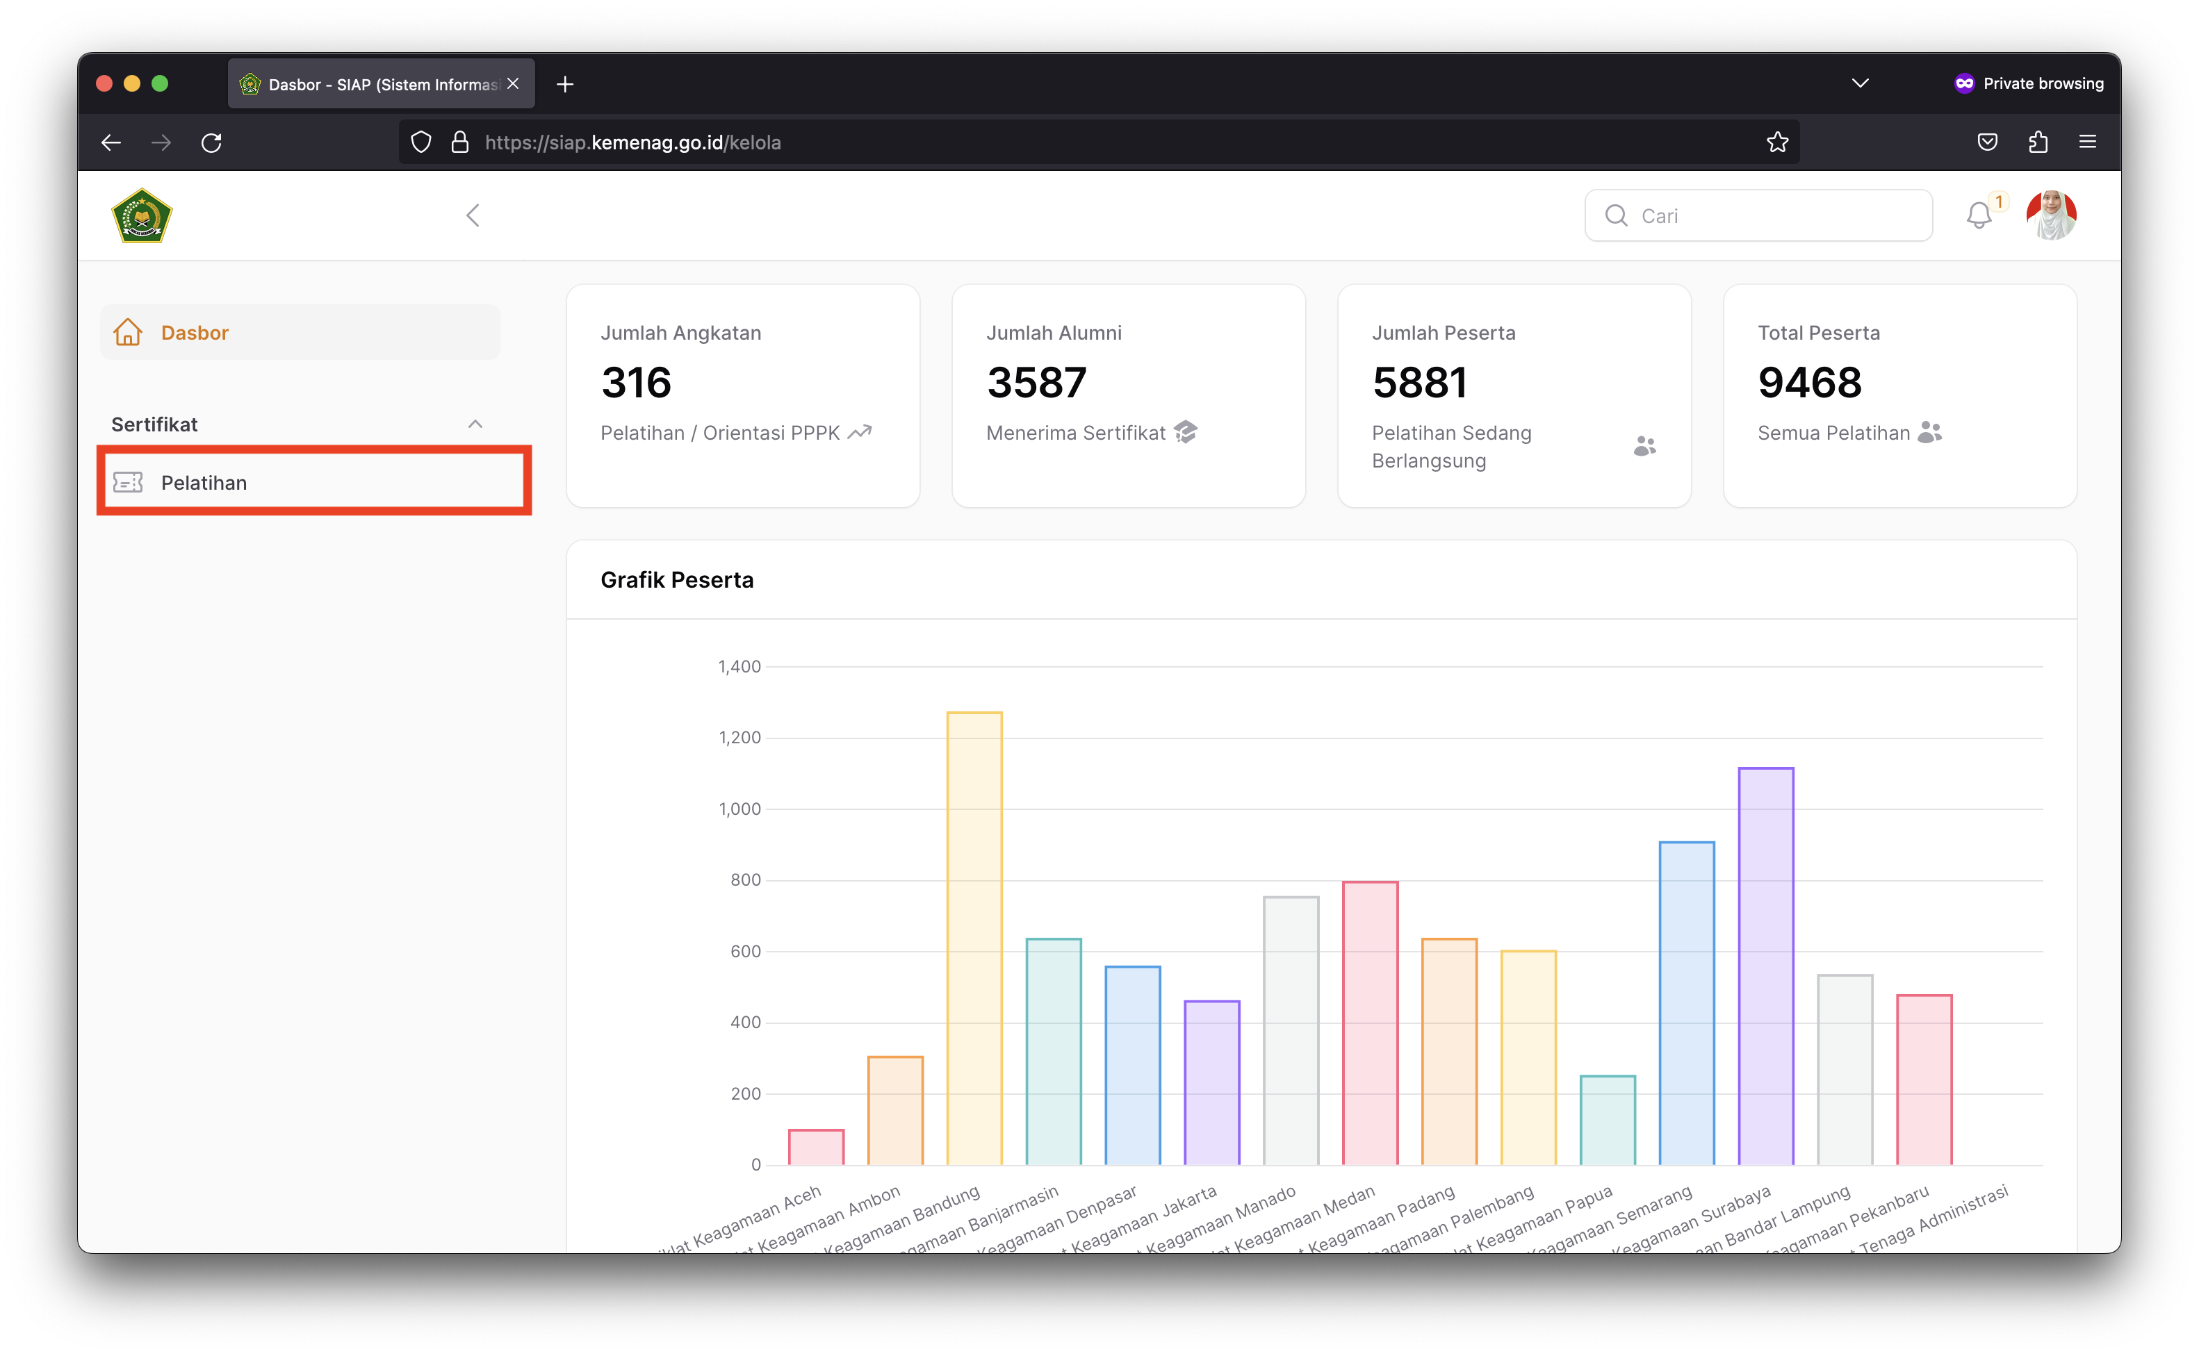Click the 3587 Jumlah Alumni value
Viewport: 2199px width, 1356px height.
tap(1036, 382)
